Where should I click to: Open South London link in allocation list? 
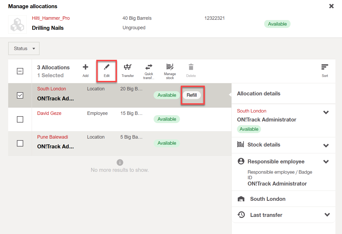[52, 89]
